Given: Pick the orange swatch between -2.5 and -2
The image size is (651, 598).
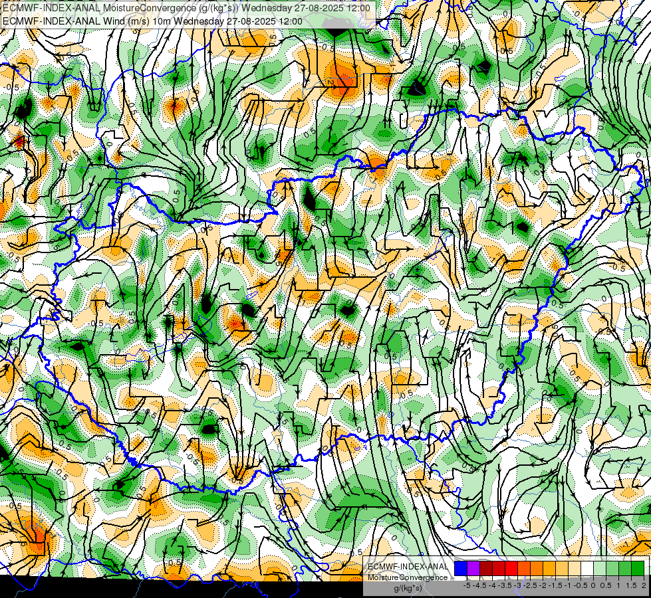Looking at the screenshot, I should pyautogui.click(x=537, y=569).
